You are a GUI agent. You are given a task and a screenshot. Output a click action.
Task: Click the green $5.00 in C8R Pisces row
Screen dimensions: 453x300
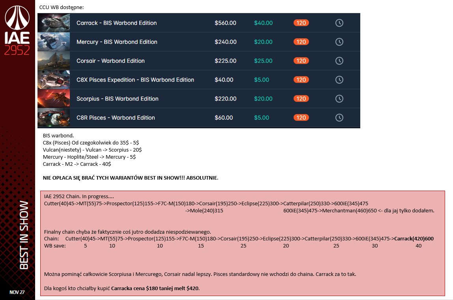click(262, 118)
